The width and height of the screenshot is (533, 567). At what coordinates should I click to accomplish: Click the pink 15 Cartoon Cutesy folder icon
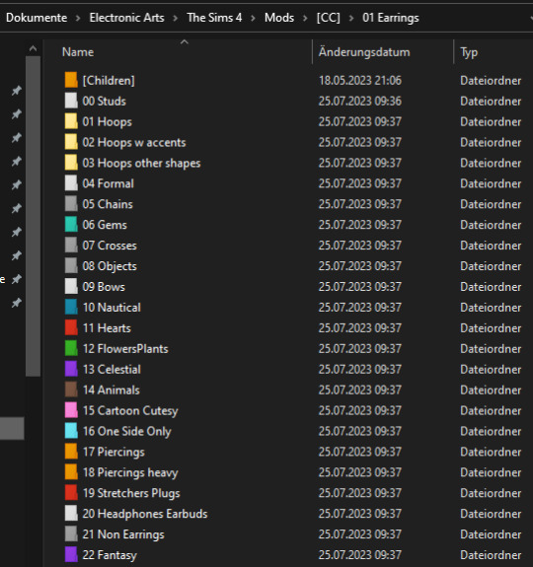coord(71,410)
